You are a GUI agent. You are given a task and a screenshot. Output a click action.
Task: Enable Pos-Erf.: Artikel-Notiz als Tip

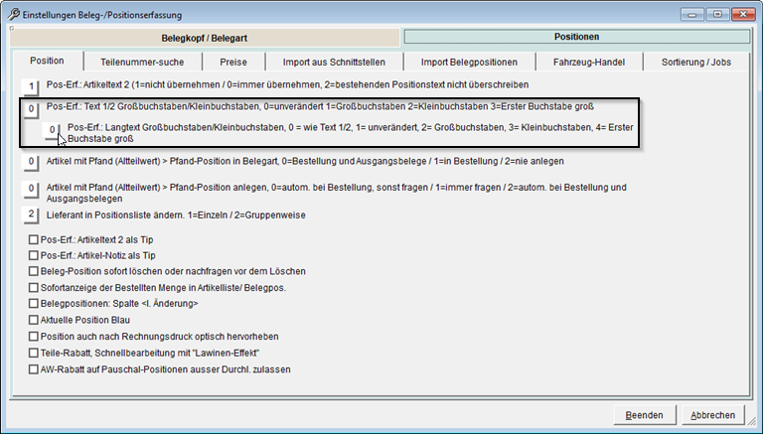tap(33, 255)
